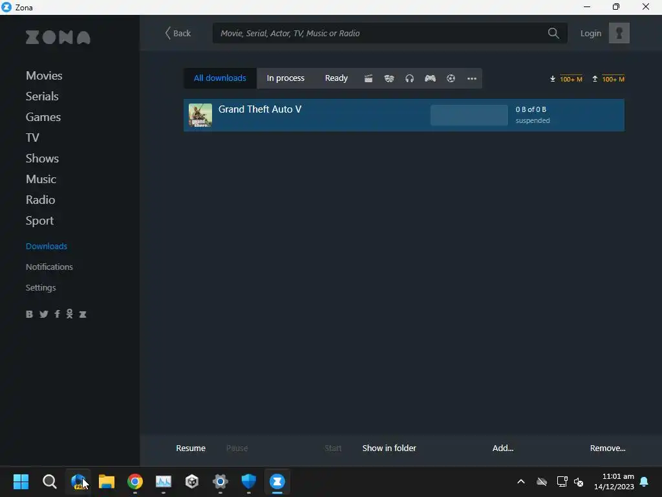This screenshot has height=497, width=662.
Task: Switch to the Ready tab
Action: pos(336,78)
